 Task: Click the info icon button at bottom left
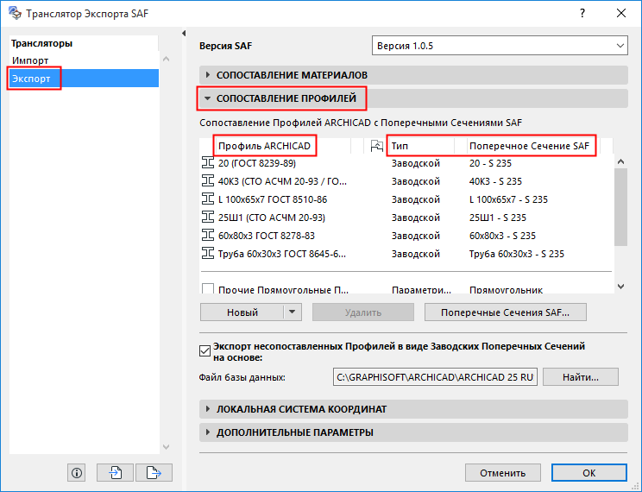(x=77, y=473)
